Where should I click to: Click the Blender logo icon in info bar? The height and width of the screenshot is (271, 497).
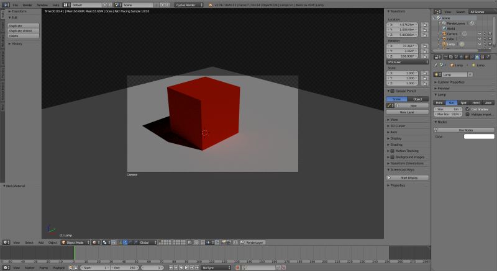(x=210, y=5)
